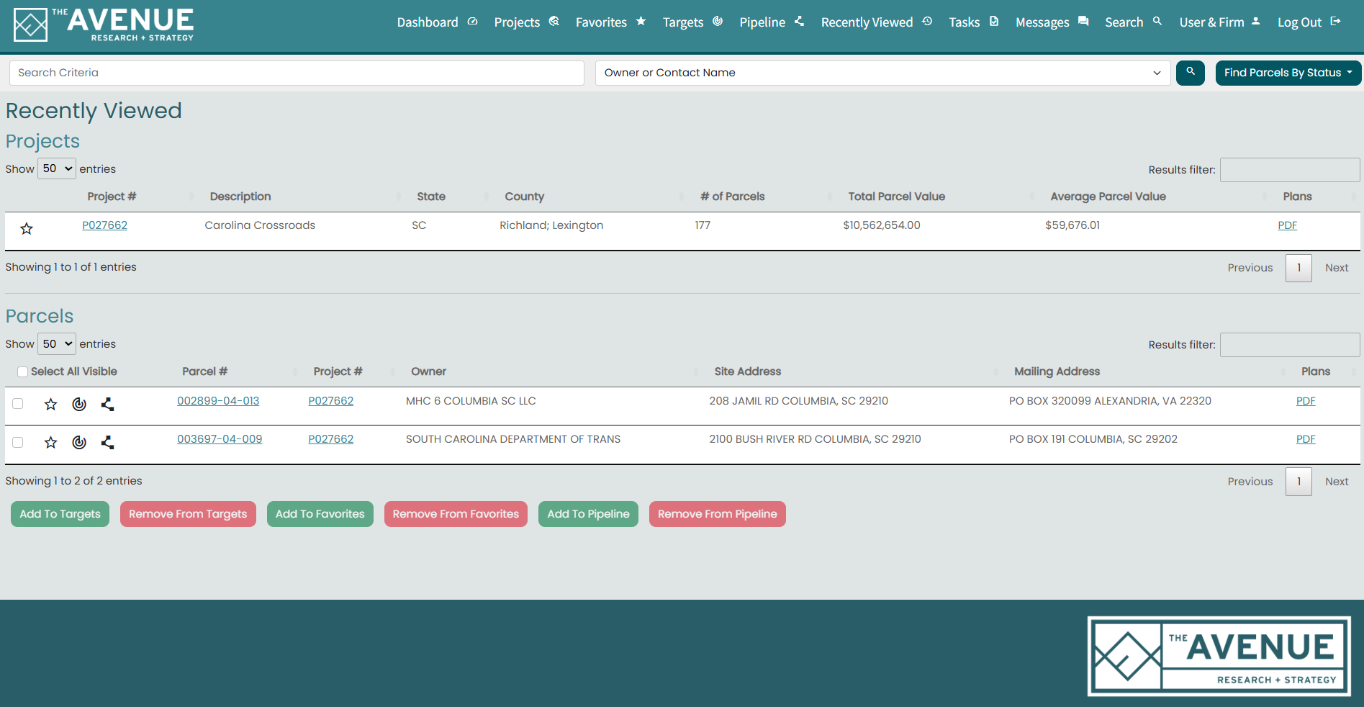Image resolution: width=1364 pixels, height=707 pixels.
Task: Open Dashboard from navigation bar
Action: pos(437,22)
